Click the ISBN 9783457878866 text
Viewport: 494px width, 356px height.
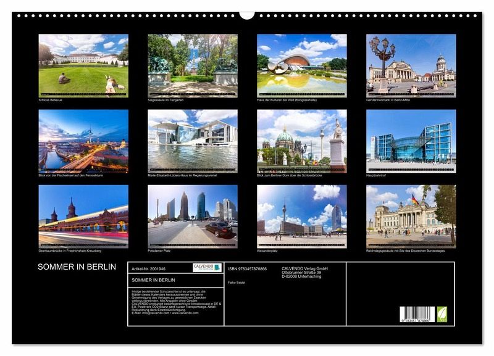pyautogui.click(x=248, y=269)
